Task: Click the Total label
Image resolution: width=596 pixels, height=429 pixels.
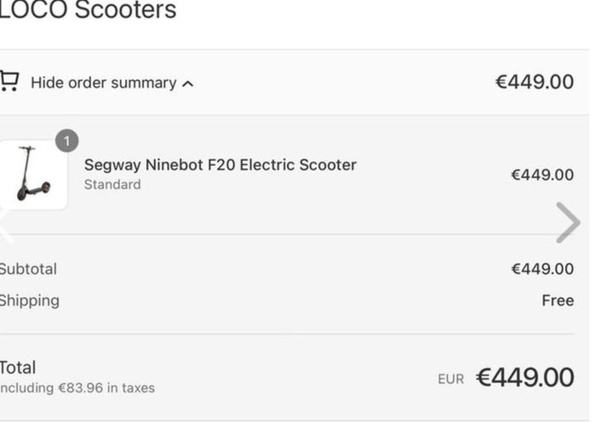Action: 18,368
